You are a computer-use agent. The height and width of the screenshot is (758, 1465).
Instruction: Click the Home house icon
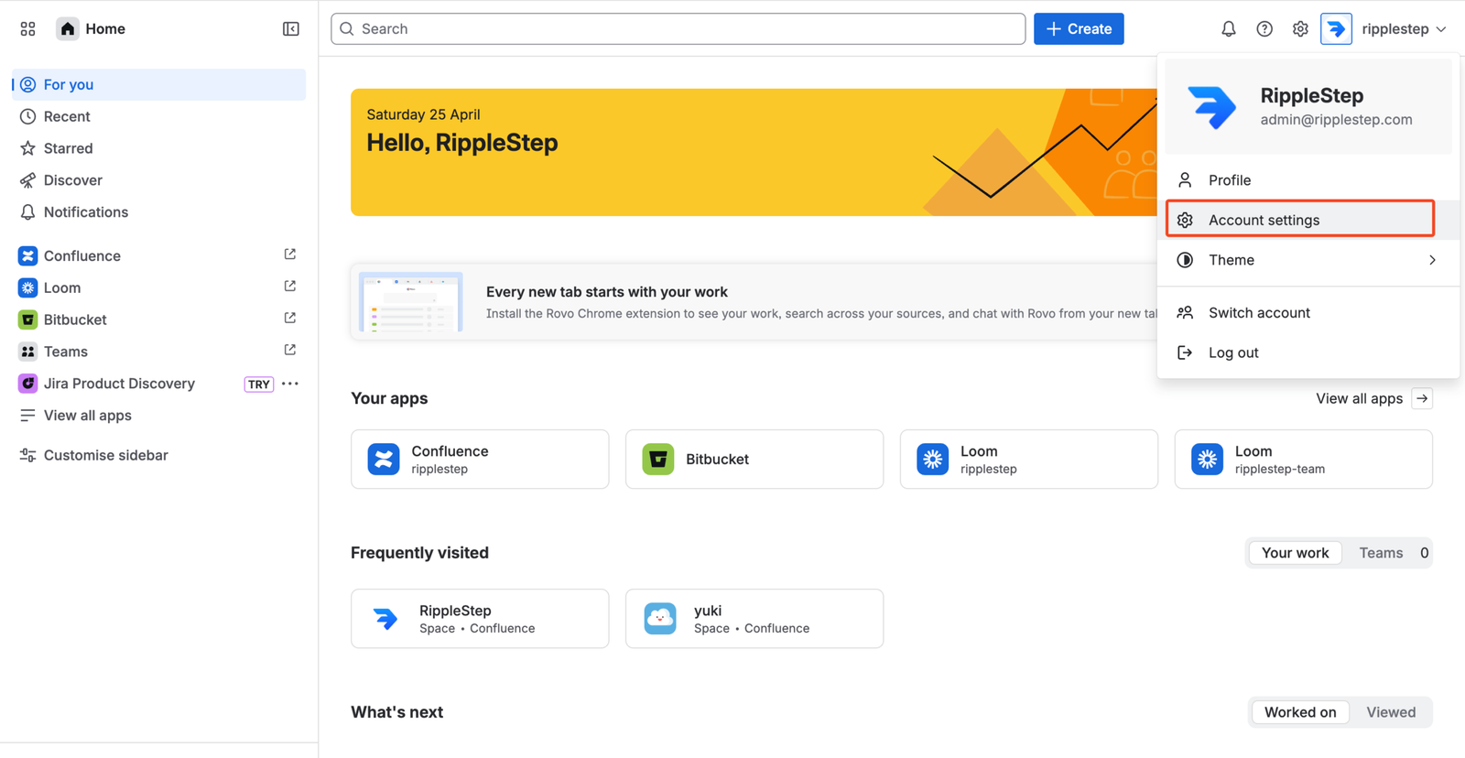point(68,29)
